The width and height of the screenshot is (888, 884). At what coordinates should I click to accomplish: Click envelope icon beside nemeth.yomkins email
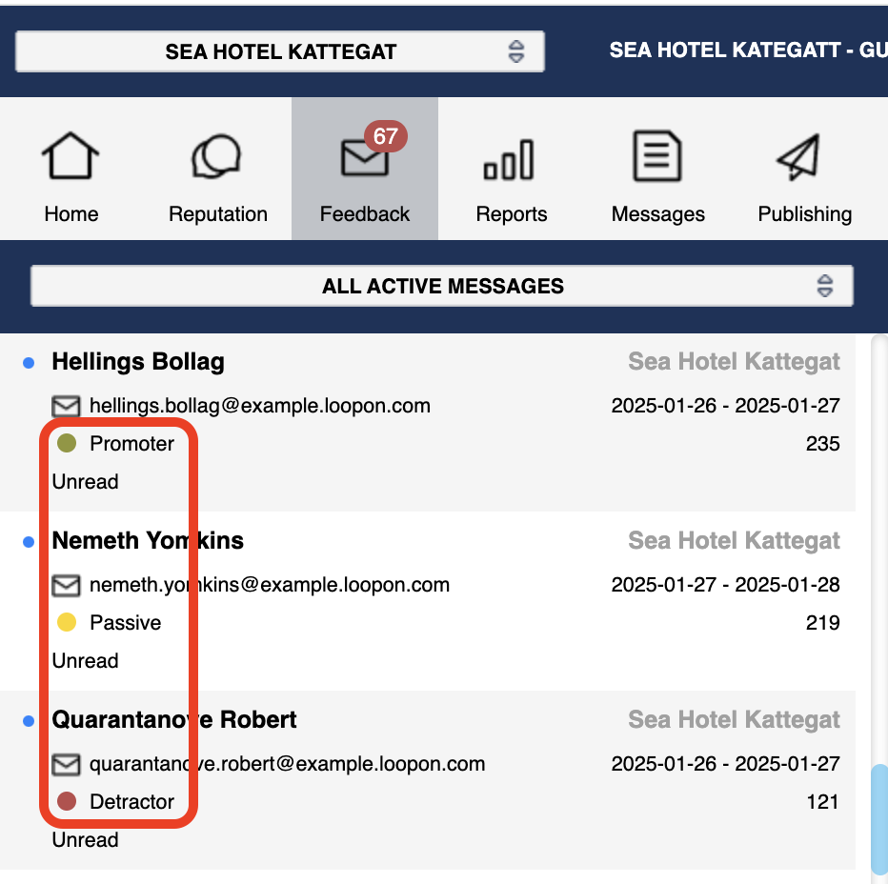tap(66, 586)
